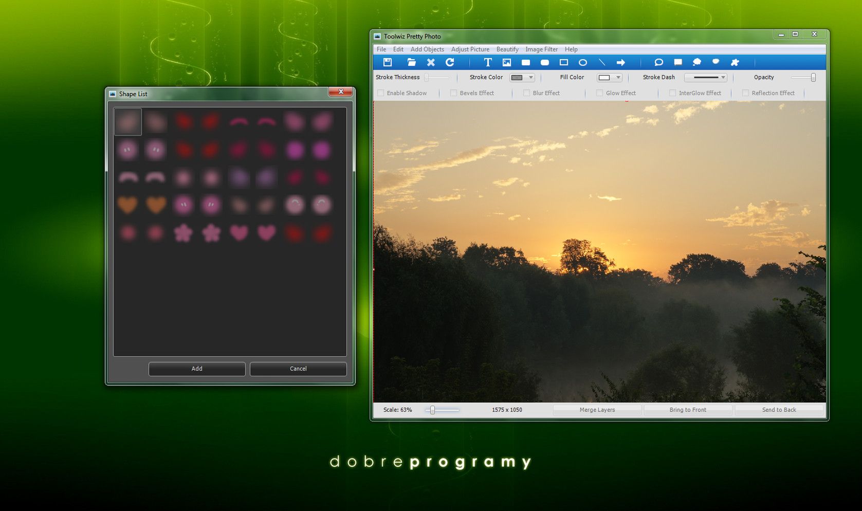
Task: Select the filled rounded rectangle tool
Action: click(x=545, y=62)
